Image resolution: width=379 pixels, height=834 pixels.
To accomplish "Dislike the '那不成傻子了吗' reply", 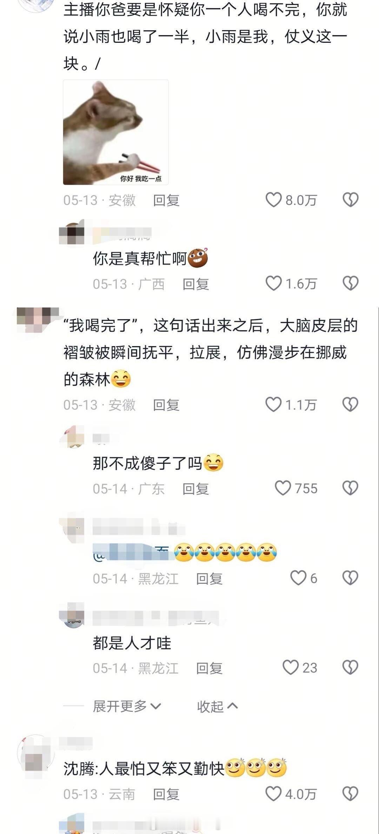I will [x=350, y=488].
